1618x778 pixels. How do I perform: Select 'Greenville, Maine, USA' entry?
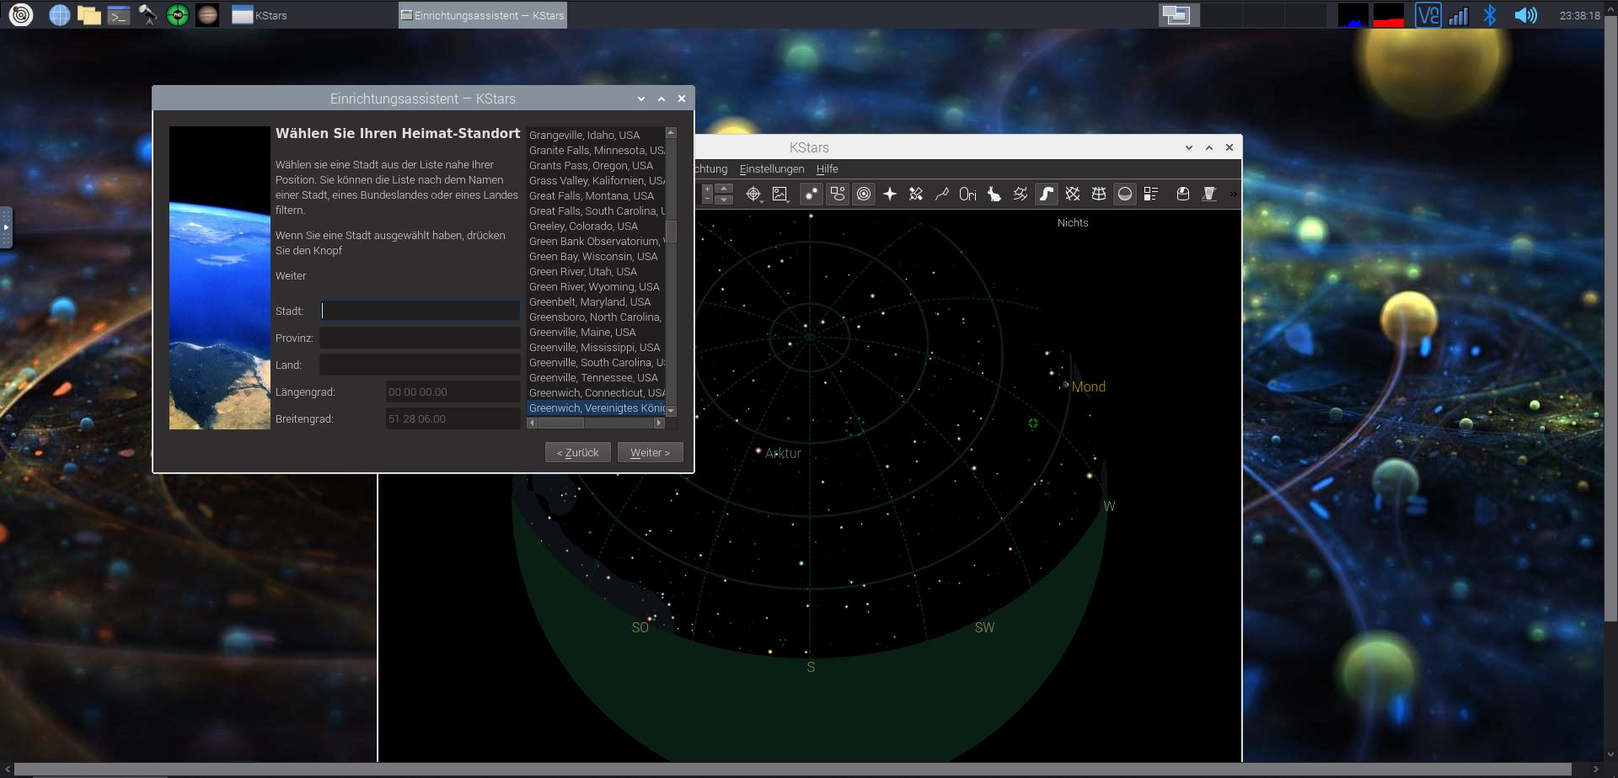(596, 333)
